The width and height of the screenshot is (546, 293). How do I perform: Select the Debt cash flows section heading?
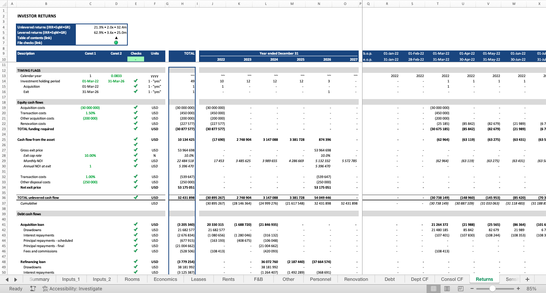pyautogui.click(x=29, y=214)
